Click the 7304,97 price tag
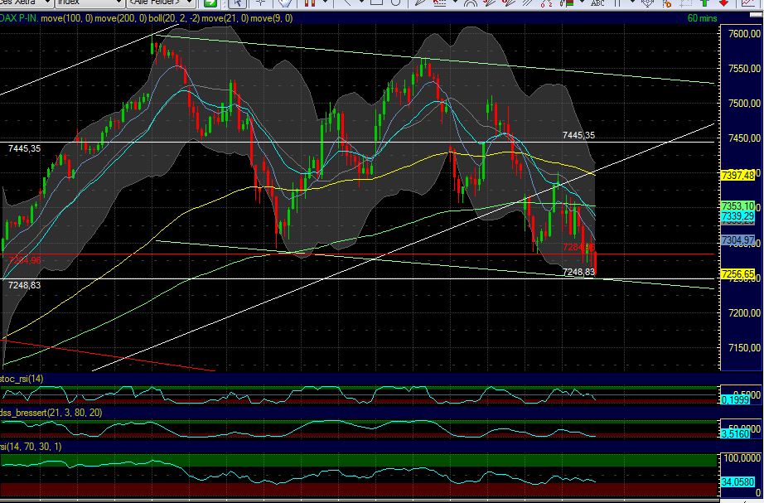The height and width of the screenshot is (503, 764). (738, 240)
